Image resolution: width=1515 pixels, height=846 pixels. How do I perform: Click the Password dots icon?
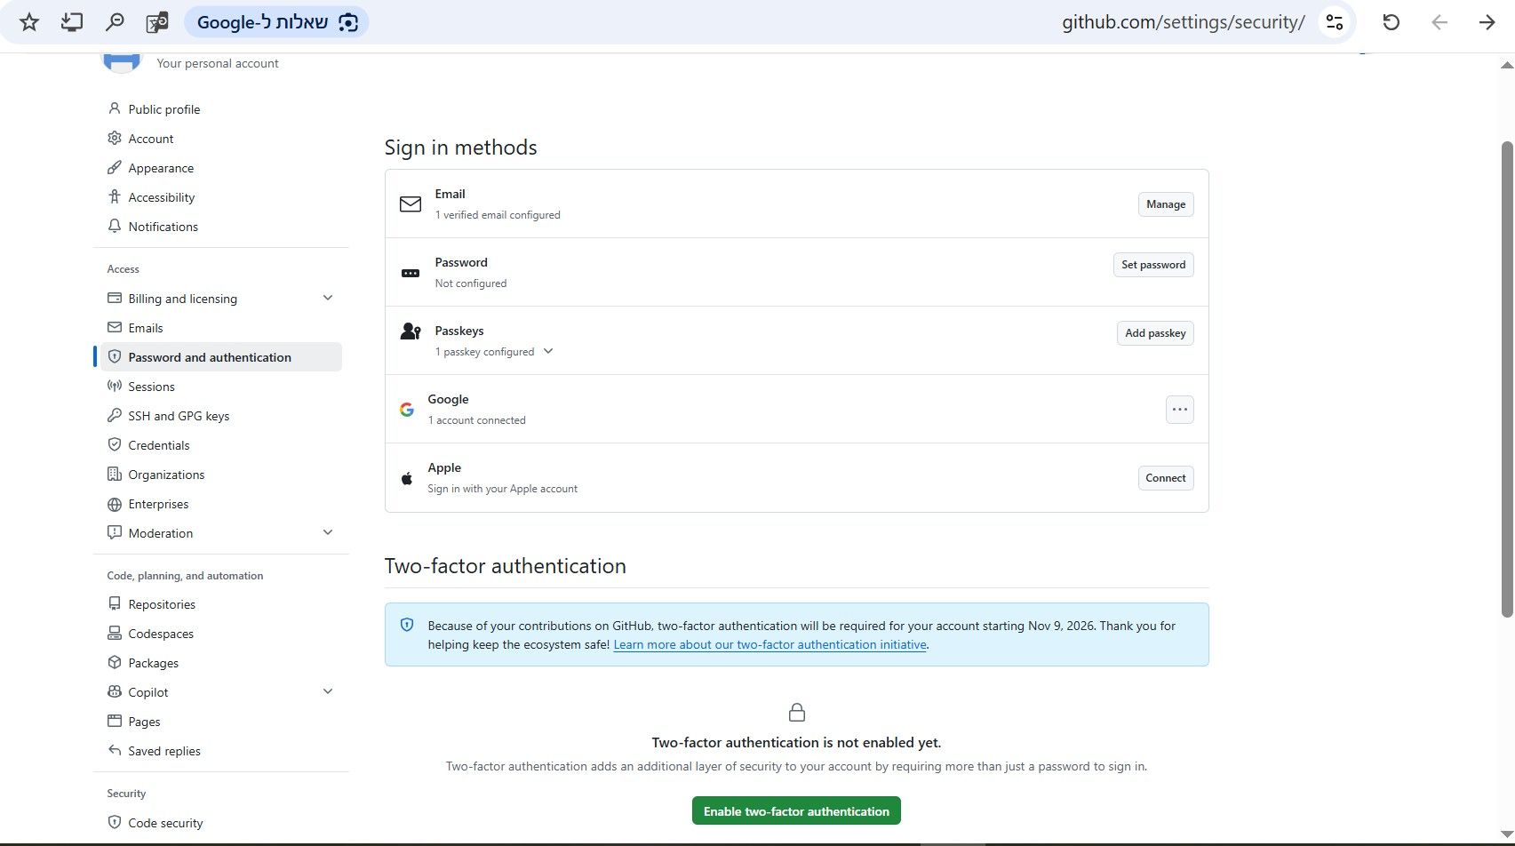coord(411,273)
